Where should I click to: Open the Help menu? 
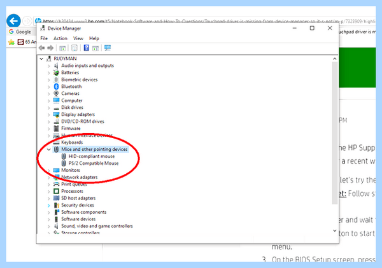94,38
